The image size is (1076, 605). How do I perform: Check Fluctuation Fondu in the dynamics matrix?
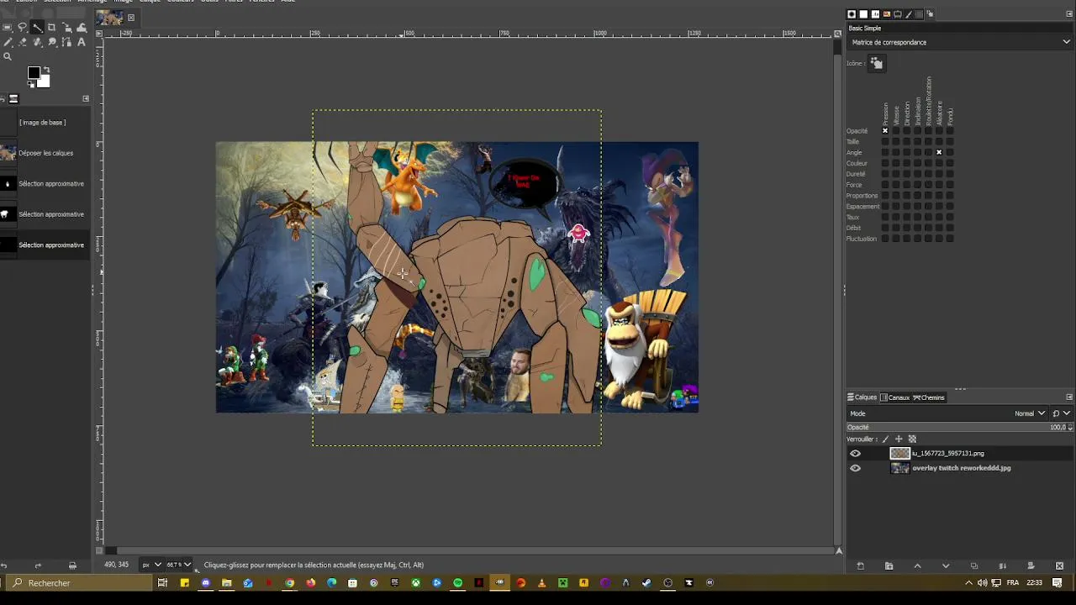coord(950,239)
